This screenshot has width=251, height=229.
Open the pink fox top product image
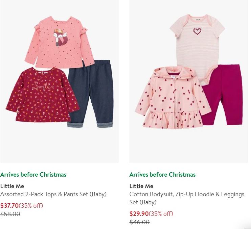[x=59, y=42]
